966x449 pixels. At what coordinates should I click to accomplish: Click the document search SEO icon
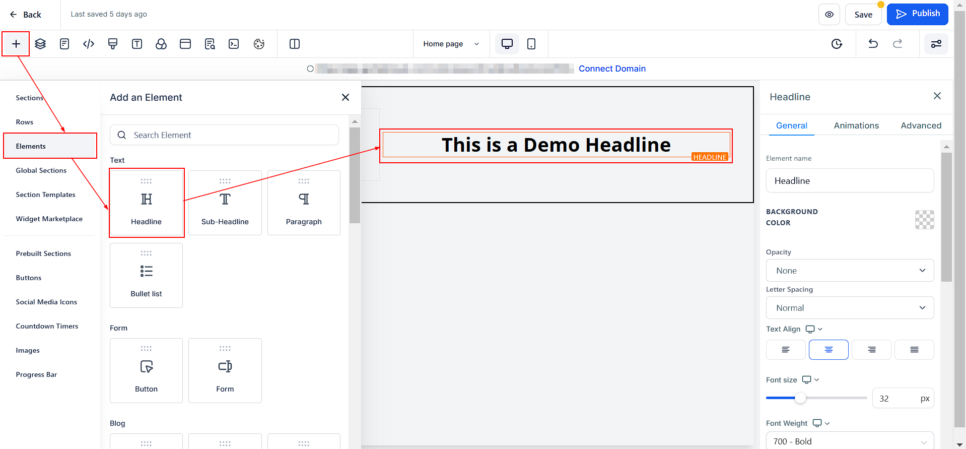[210, 44]
